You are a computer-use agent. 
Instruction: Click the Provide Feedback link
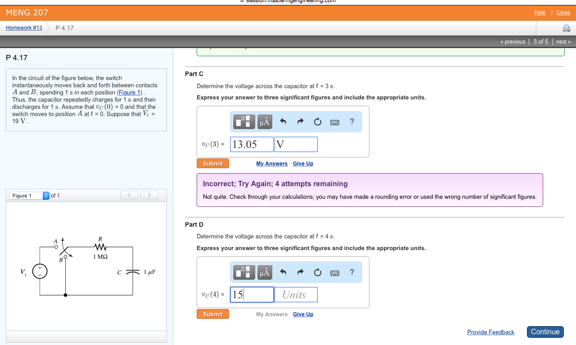(x=490, y=332)
